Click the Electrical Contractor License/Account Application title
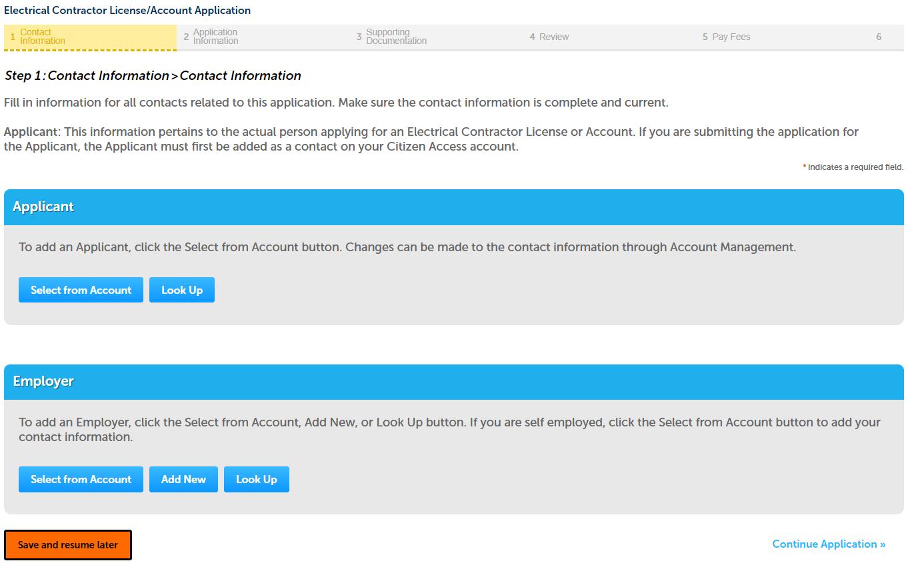Screen dimensions: 908x563 point(127,10)
